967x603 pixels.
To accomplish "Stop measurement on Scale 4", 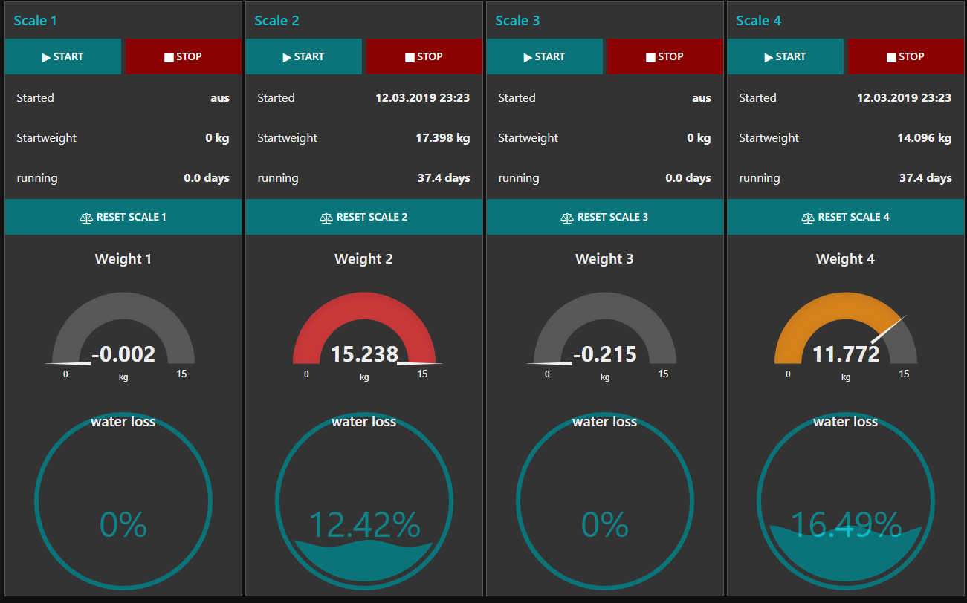I will pyautogui.click(x=906, y=56).
